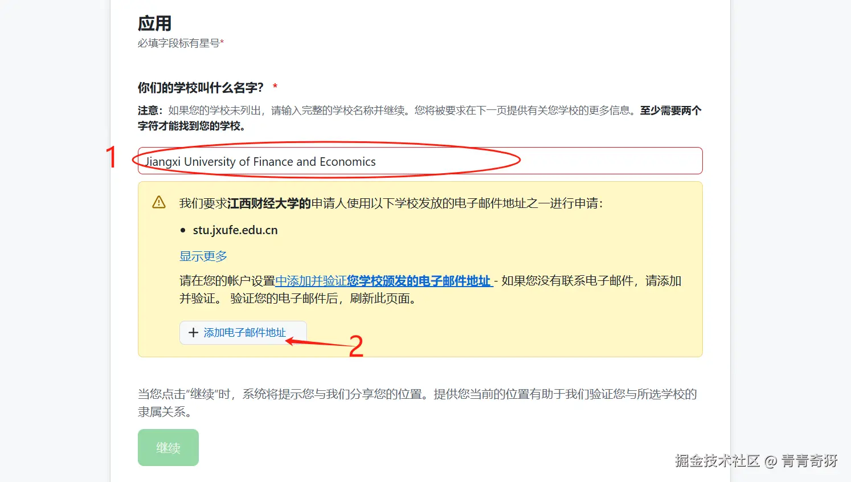Viewport: 851px width, 482px height.
Task: Click the 应用 page heading
Action: [x=154, y=23]
